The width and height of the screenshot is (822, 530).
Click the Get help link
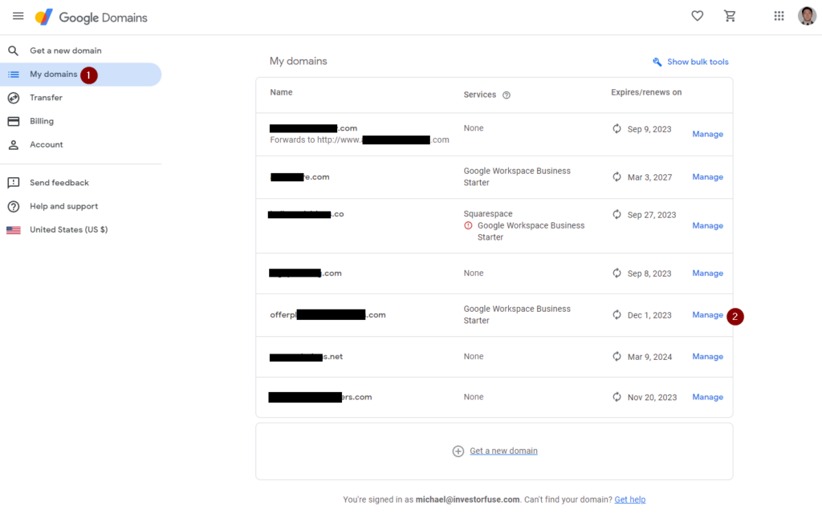pyautogui.click(x=629, y=500)
